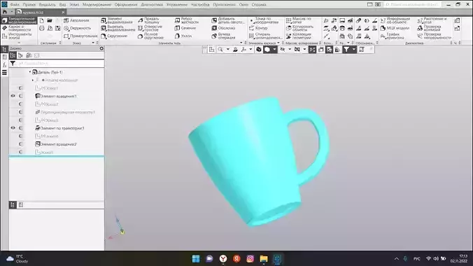Open File Explorer from the taskbar
The height and width of the screenshot is (266, 473).
264,259
